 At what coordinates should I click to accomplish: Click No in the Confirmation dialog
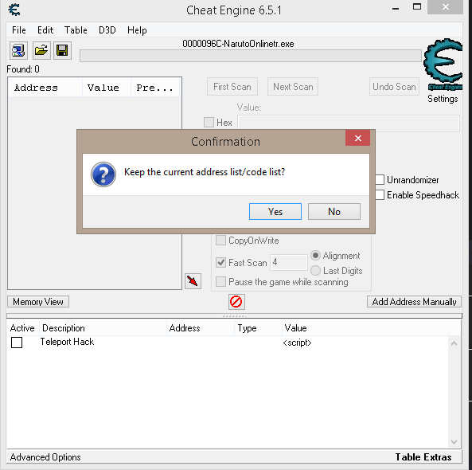(334, 212)
